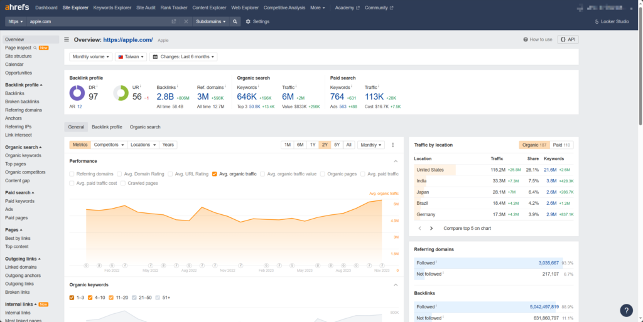643x322 pixels.
Task: Open Community external link
Action: 379,8
